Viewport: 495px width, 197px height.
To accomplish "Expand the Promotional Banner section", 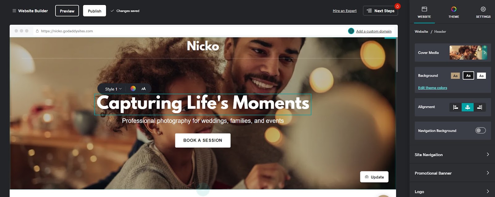I will click(452, 173).
